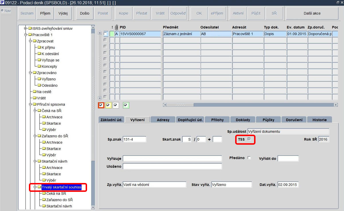Collapse Čeká na SŘ under Příruční spisovna

[35, 111]
